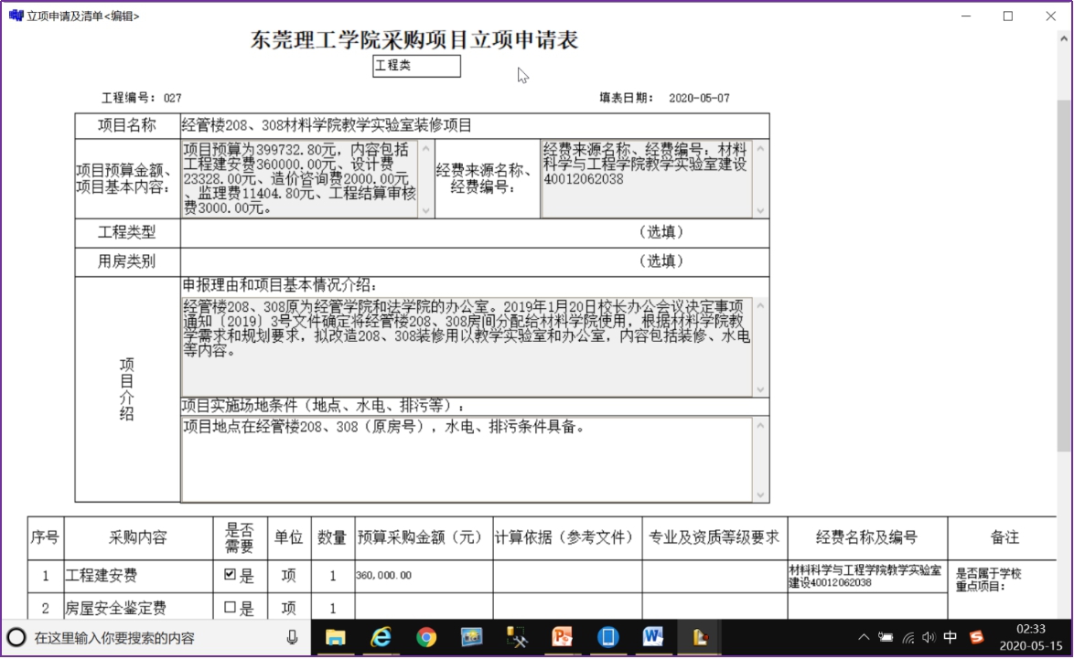Open the volume control in system tray
Viewport: 1074px width, 659px height.
pyautogui.click(x=929, y=637)
